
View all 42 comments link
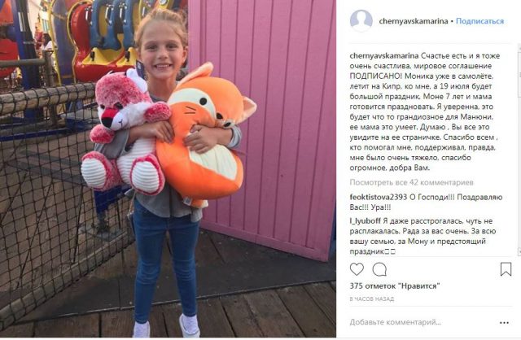click(x=411, y=182)
